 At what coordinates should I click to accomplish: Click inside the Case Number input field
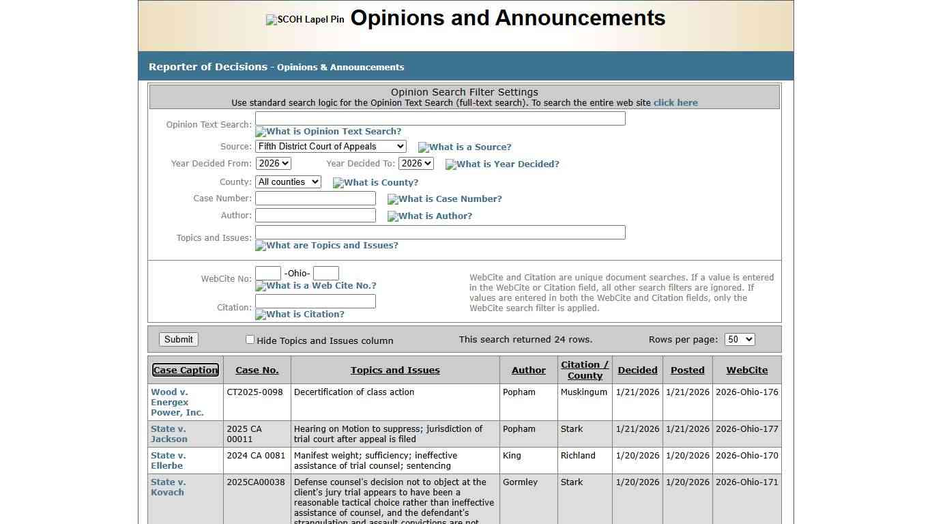point(315,198)
